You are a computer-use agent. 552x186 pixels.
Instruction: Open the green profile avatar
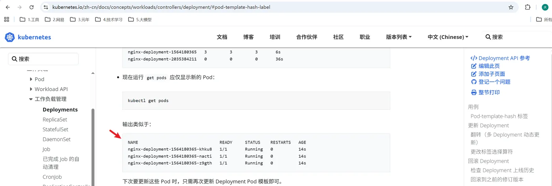[x=545, y=7]
